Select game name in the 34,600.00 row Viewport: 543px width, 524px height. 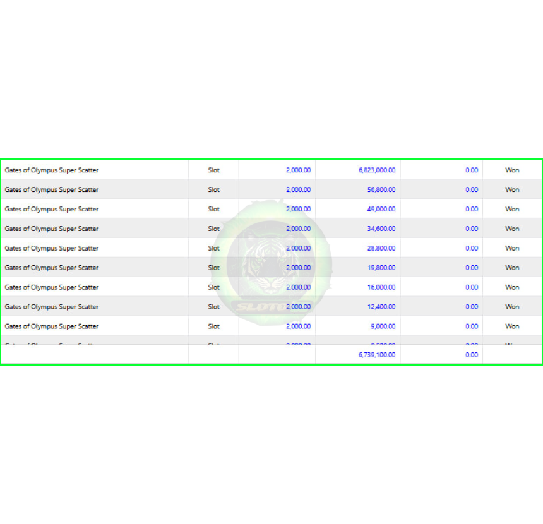click(x=52, y=229)
